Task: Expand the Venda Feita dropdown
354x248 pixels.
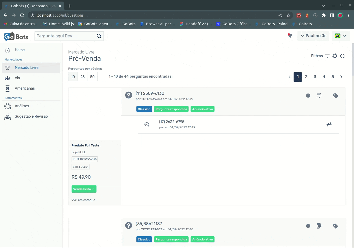Action: [x=84, y=189]
